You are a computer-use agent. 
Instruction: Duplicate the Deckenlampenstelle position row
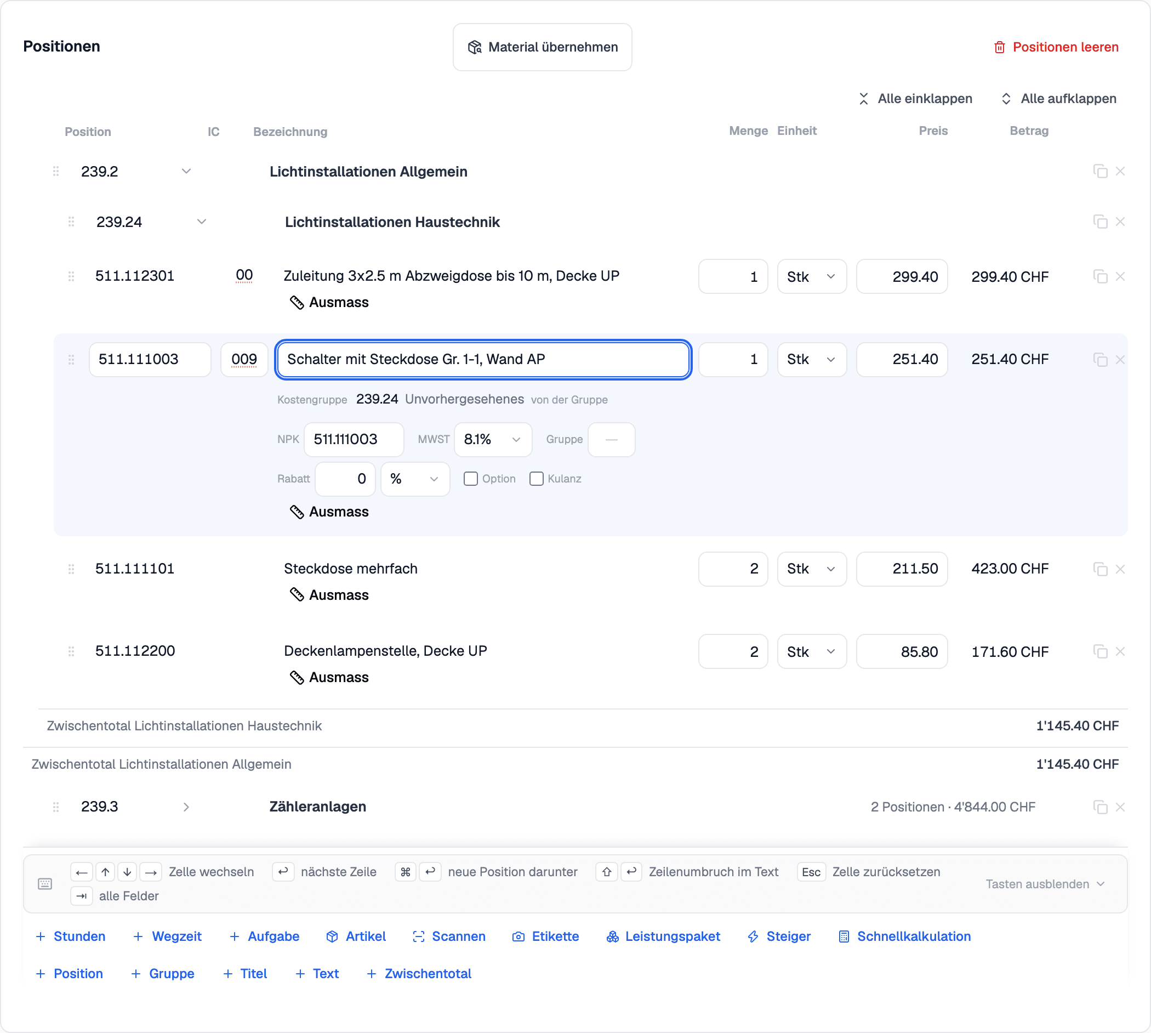[1100, 651]
